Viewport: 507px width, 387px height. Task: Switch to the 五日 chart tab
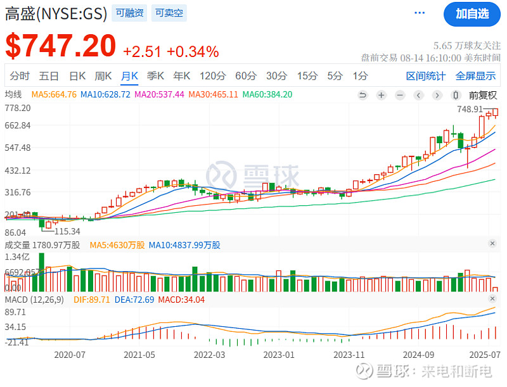click(x=49, y=76)
